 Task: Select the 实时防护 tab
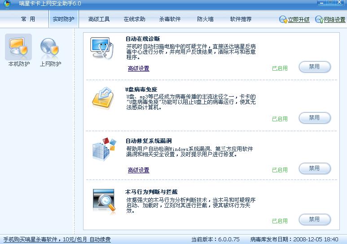coord(63,19)
